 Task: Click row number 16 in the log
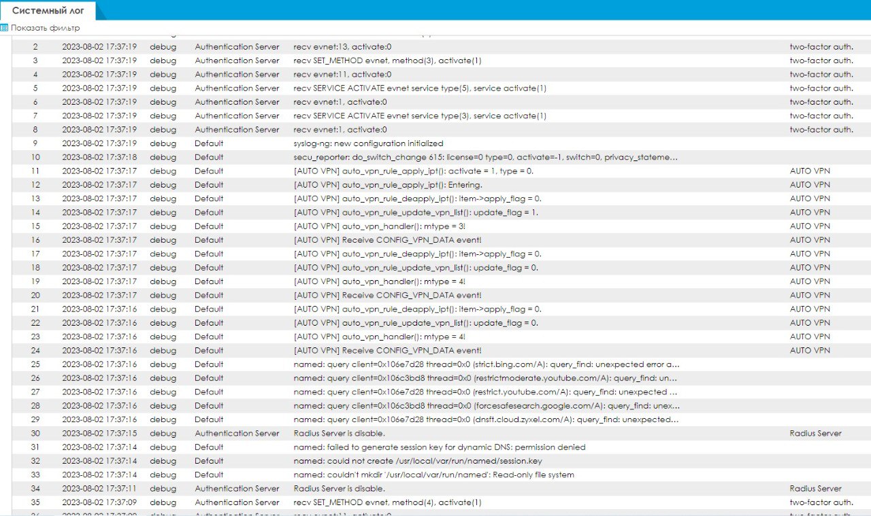35,240
